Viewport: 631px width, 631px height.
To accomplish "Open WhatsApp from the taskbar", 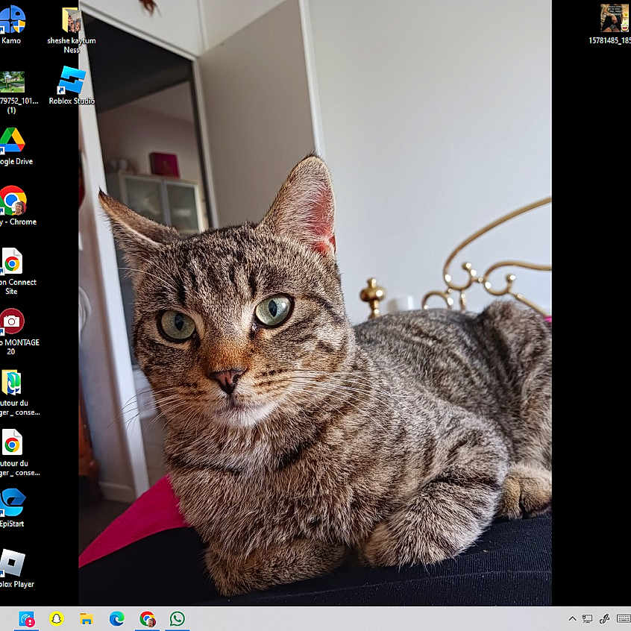I will coord(177,618).
